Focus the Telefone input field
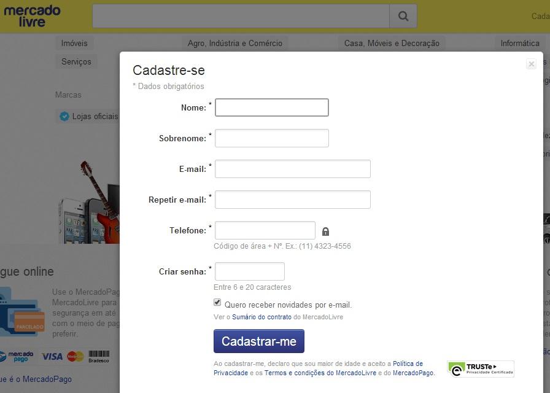The width and height of the screenshot is (550, 393). [x=265, y=230]
